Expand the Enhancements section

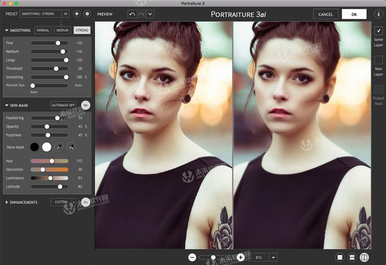point(7,202)
